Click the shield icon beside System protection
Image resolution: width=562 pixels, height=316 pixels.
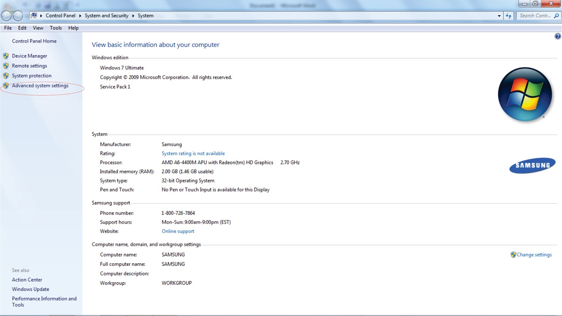(6, 76)
